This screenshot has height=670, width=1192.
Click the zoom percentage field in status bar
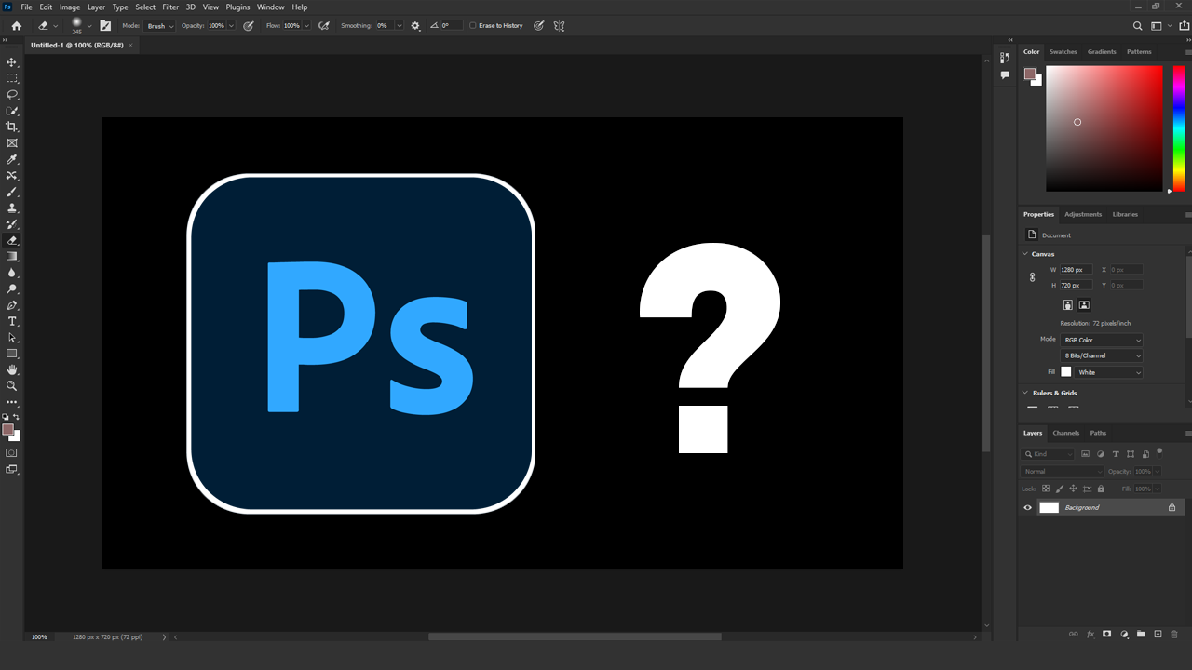[x=39, y=637]
